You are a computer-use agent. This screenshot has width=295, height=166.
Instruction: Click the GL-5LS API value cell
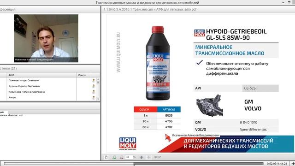pos(260,88)
